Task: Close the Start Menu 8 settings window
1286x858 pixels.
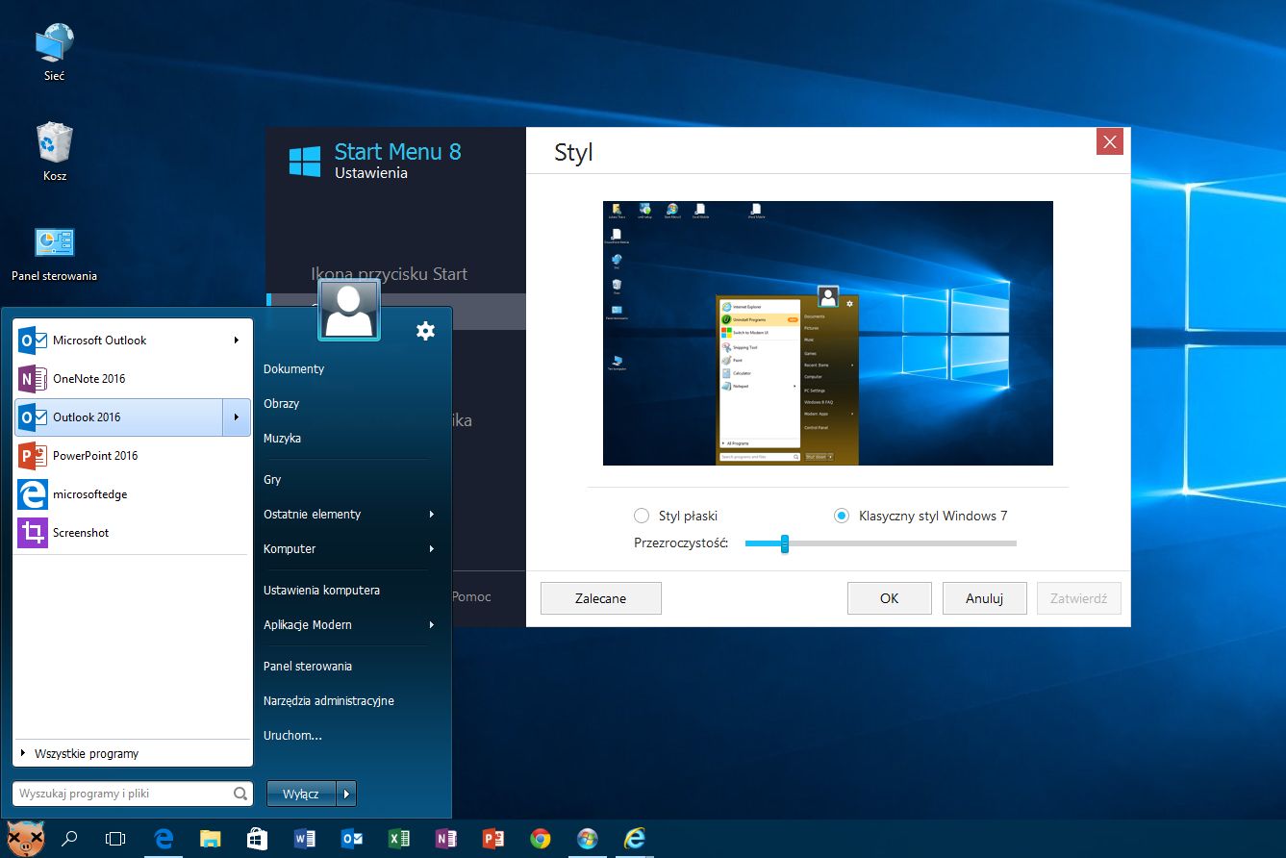Action: [1110, 142]
